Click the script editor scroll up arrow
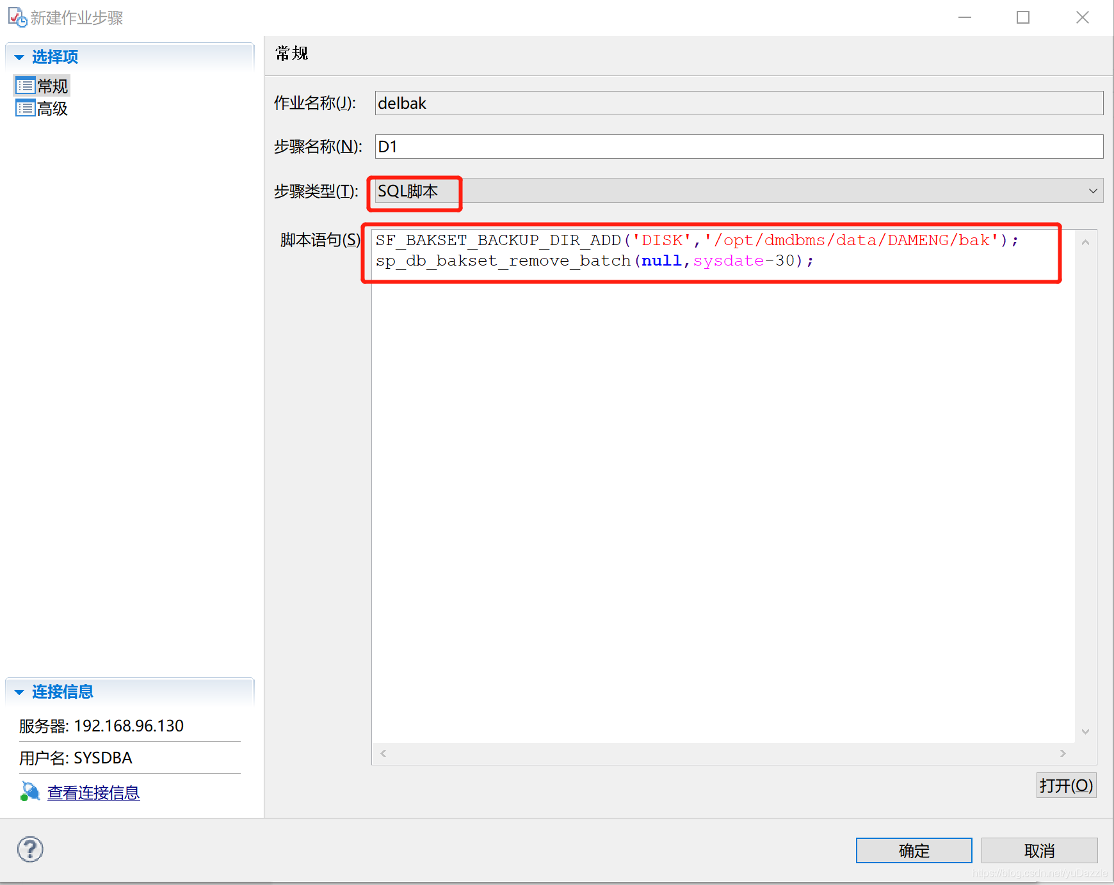Image resolution: width=1114 pixels, height=885 pixels. click(1085, 242)
